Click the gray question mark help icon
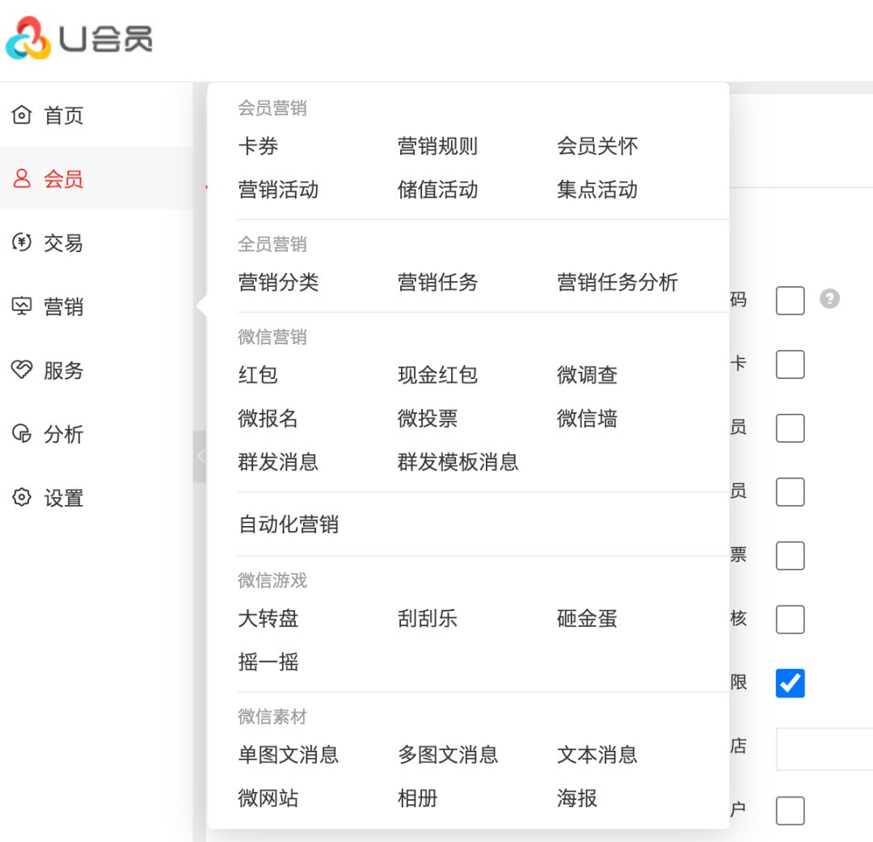873x842 pixels. (x=829, y=299)
